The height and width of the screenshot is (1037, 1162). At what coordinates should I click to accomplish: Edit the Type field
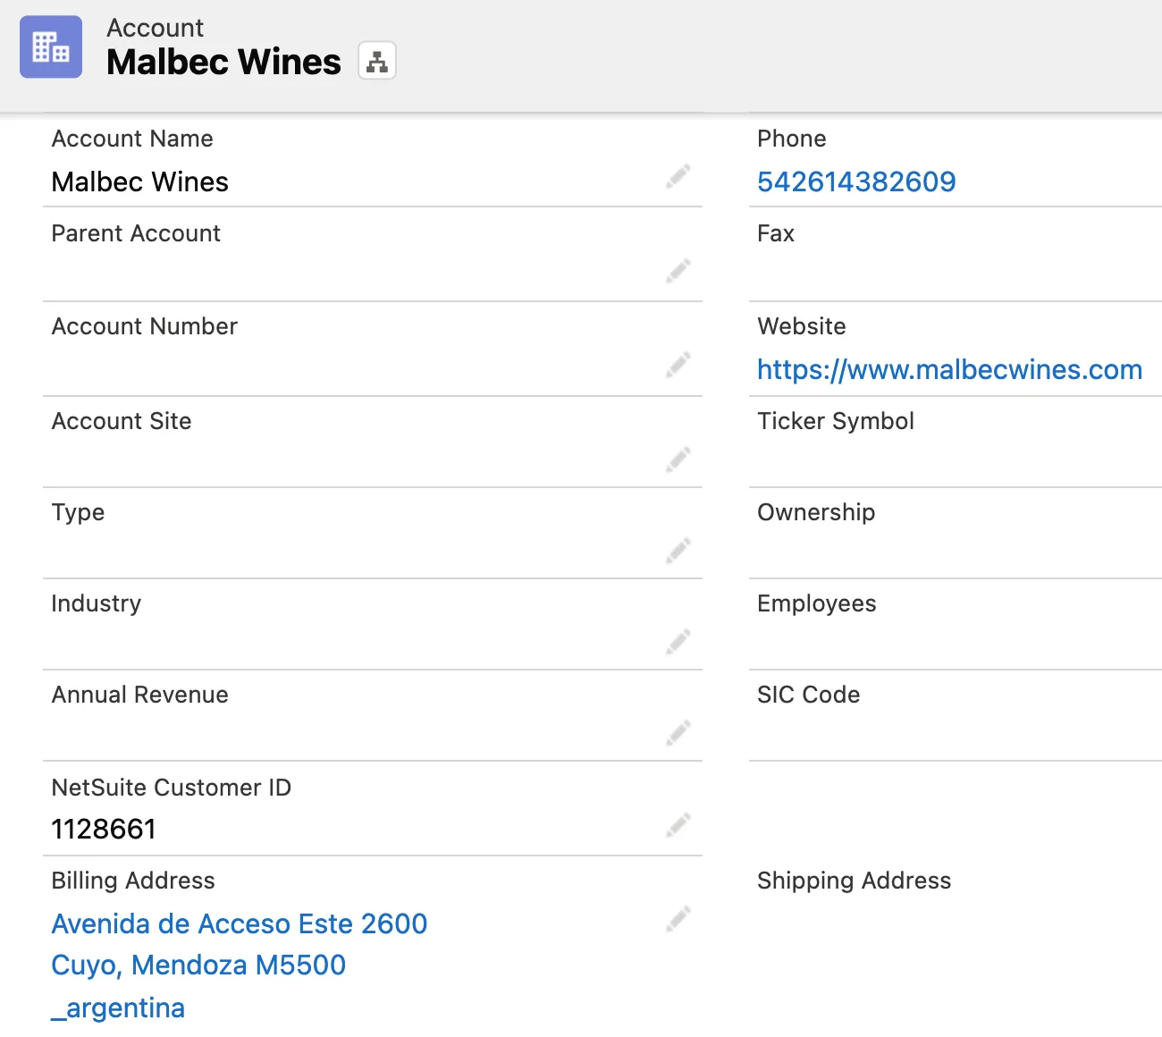coord(678,552)
